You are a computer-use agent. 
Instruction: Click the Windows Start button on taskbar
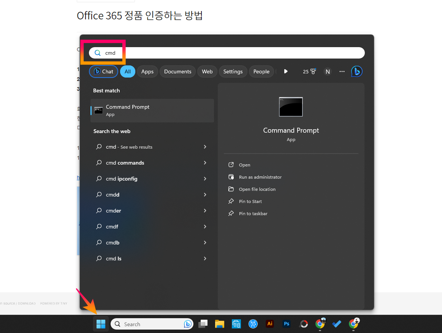[101, 324]
